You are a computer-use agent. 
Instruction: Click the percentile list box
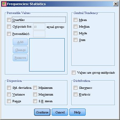click(47, 55)
